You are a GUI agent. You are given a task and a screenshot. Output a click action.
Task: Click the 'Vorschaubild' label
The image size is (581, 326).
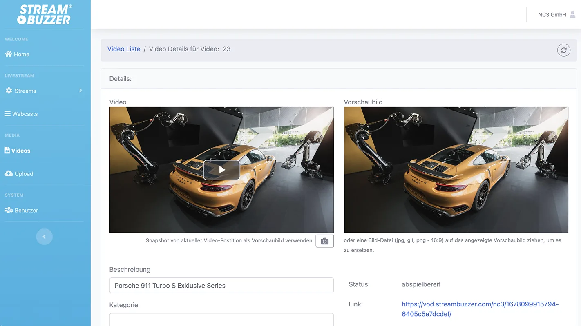coord(363,102)
